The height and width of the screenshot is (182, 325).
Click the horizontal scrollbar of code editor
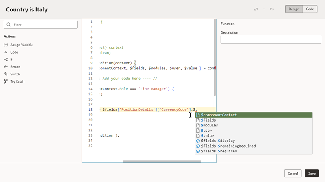[x=162, y=161]
